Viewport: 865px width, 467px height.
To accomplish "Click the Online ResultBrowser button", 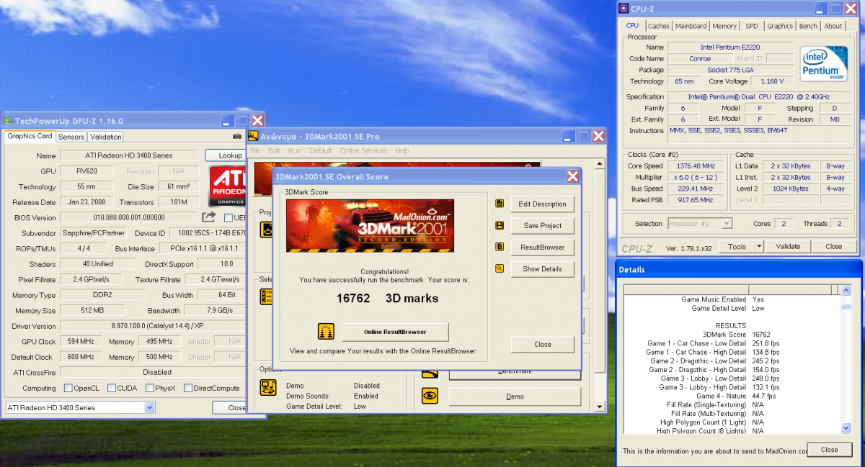I will 395,332.
